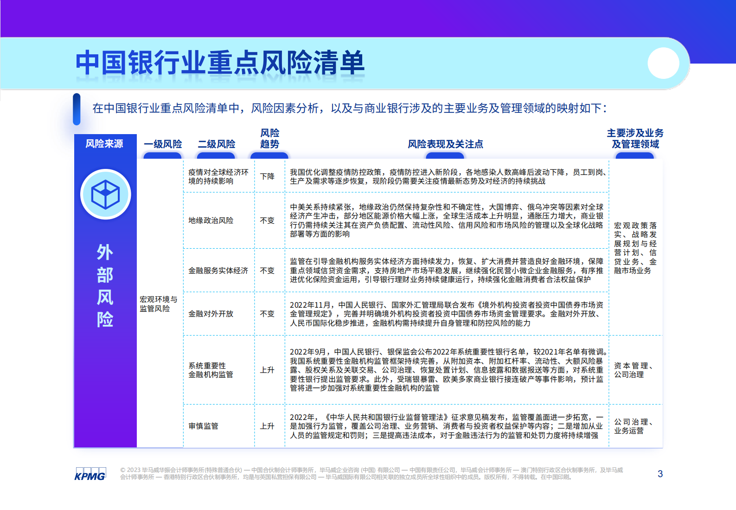Select the 主要涉及业务及管理领域 header

635,139
